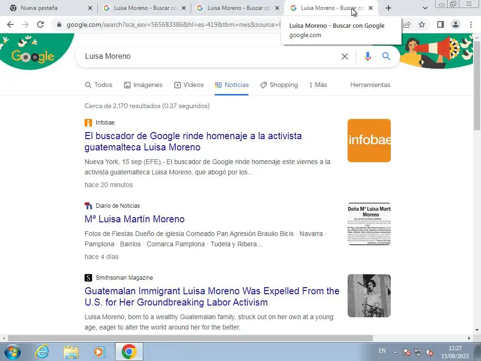The width and height of the screenshot is (481, 361).
Task: Click the muted volume tray icon
Action: click(429, 352)
